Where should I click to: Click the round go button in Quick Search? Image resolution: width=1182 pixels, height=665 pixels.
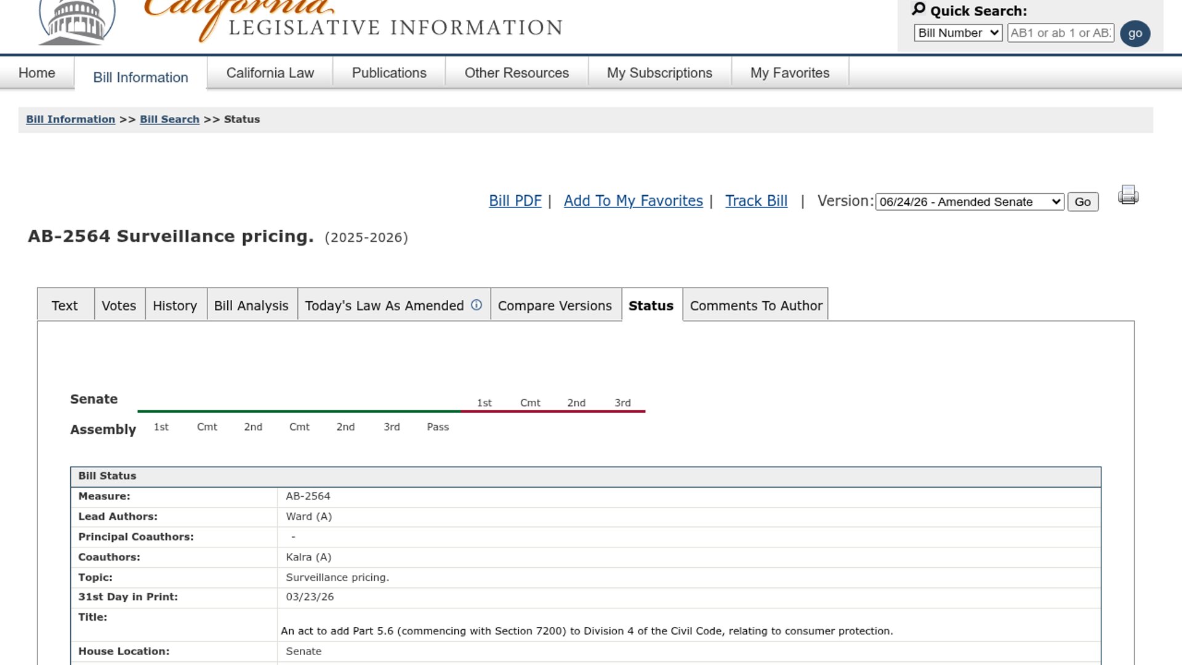click(x=1135, y=33)
